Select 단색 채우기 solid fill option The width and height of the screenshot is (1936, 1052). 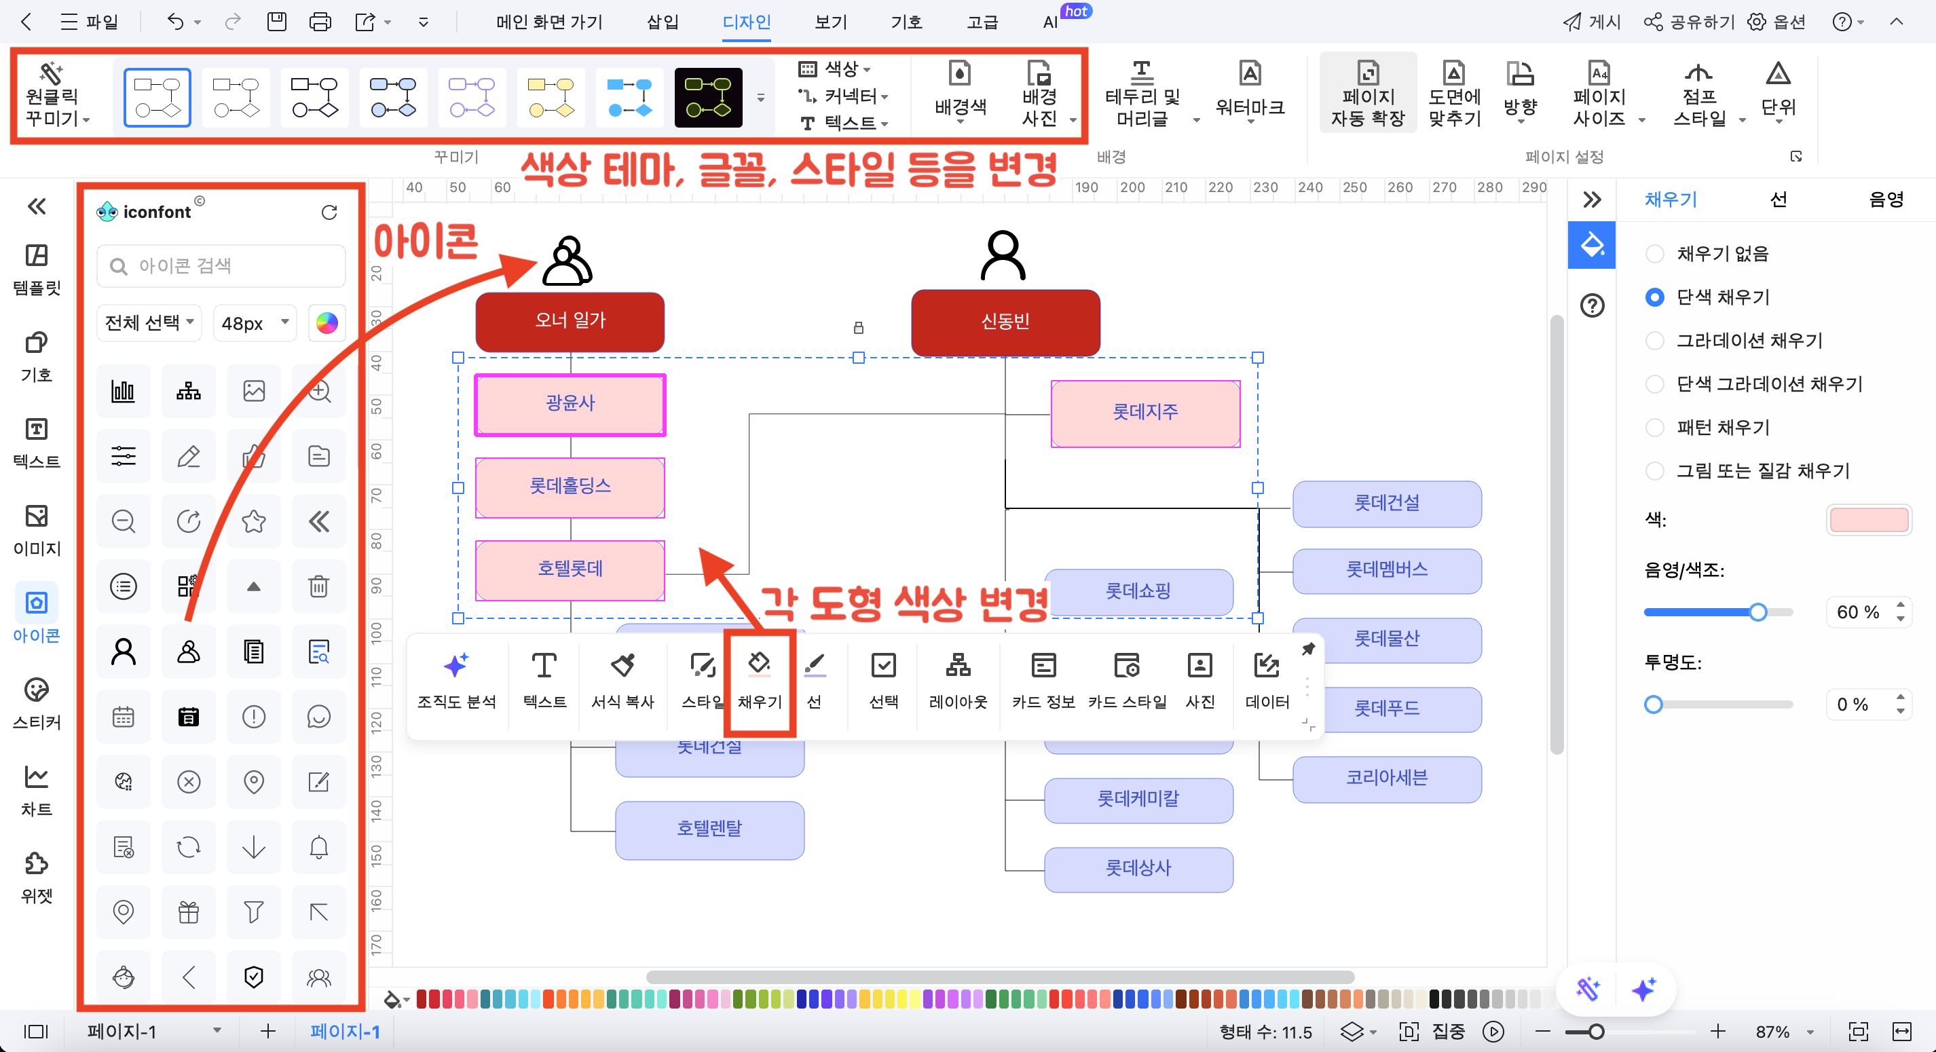point(1707,297)
